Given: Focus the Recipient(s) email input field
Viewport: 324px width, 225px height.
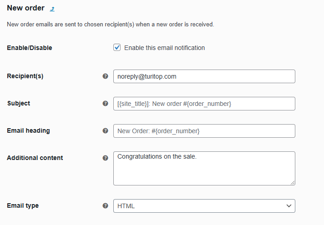Looking at the screenshot, I should (x=204, y=76).
